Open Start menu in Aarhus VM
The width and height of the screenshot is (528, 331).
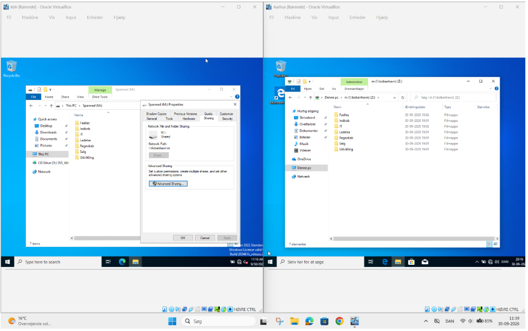tap(270, 262)
